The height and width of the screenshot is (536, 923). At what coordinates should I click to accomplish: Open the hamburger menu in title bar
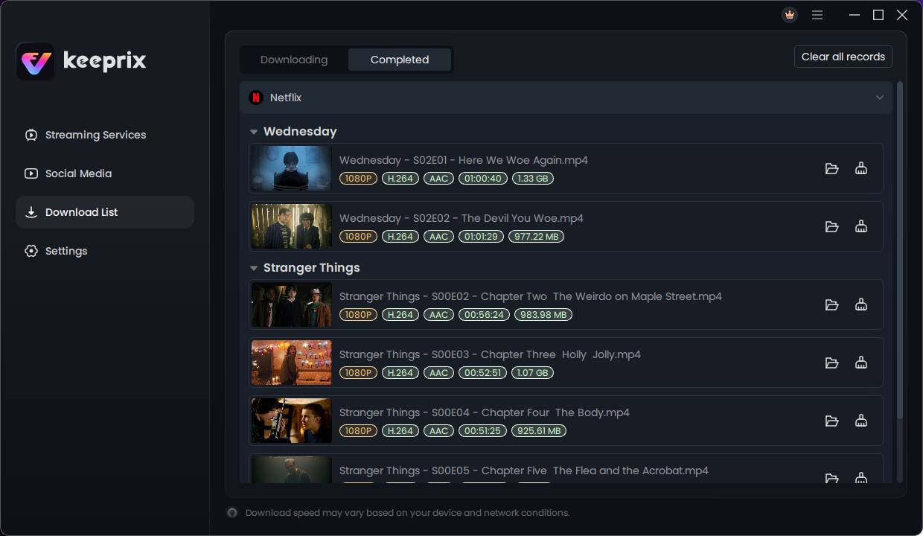coord(817,15)
